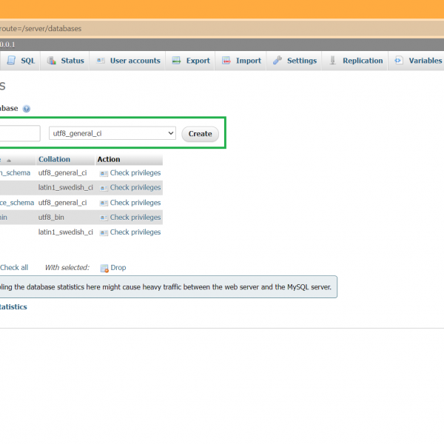444x444 pixels.
Task: Click privileges icon in first utf8_general_ci row
Action: pos(104,173)
